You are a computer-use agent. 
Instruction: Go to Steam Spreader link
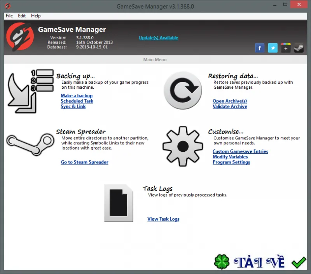tap(84, 162)
